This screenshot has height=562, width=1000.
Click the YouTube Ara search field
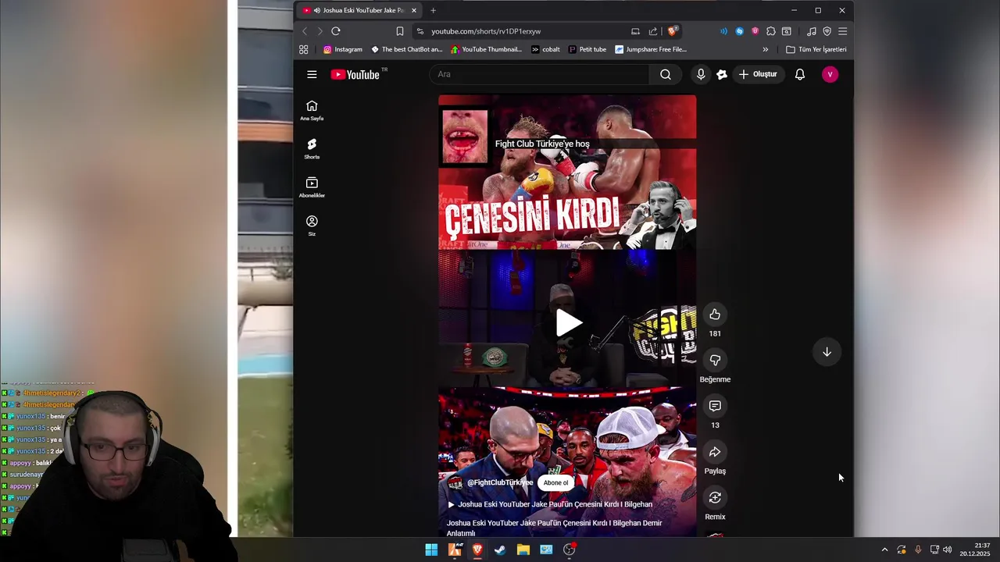pos(539,74)
